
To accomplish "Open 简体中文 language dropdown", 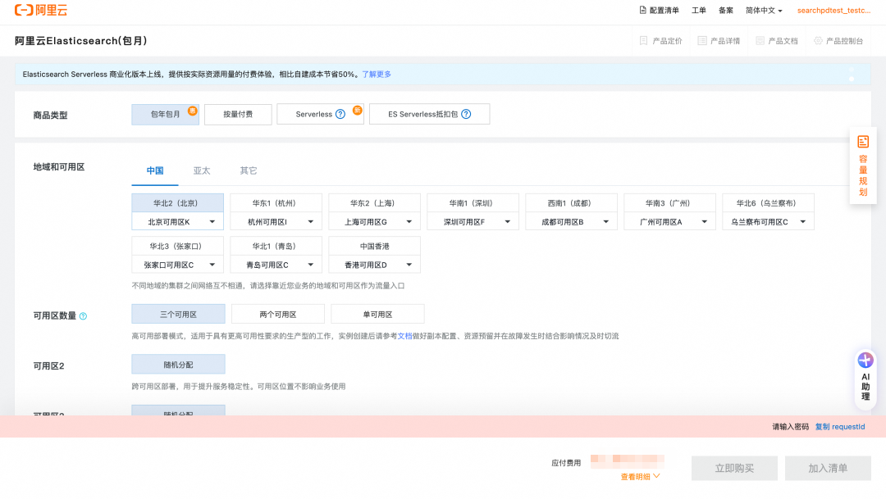I will coord(764,10).
